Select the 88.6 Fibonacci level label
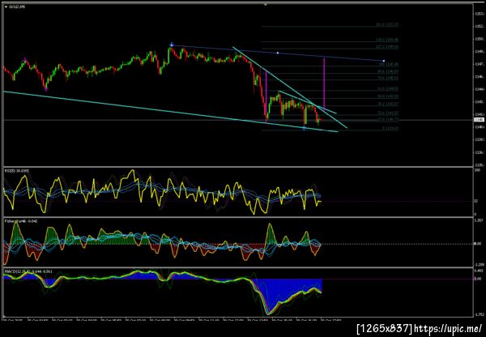The image size is (486, 337). point(388,71)
